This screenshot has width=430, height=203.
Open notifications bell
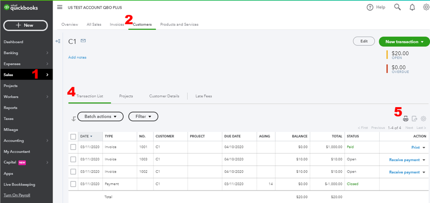(x=412, y=7)
